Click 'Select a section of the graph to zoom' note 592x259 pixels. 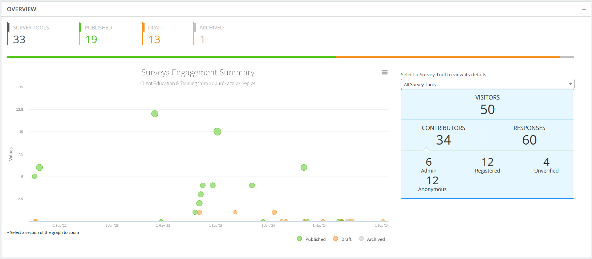tap(43, 232)
